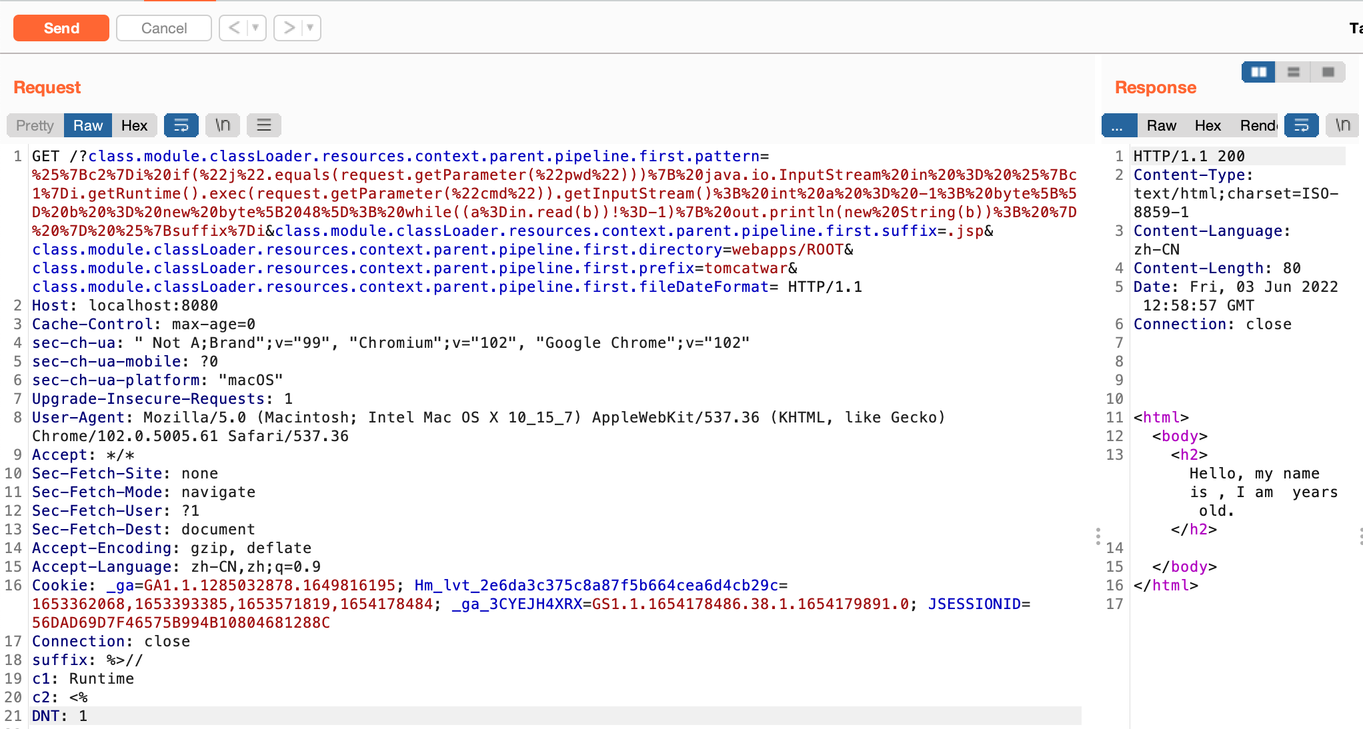This screenshot has height=729, width=1363.
Task: Click the Cache-Control header line
Action: pyautogui.click(x=143, y=324)
